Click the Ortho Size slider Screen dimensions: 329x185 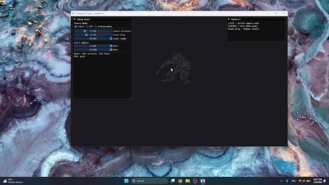93,35
